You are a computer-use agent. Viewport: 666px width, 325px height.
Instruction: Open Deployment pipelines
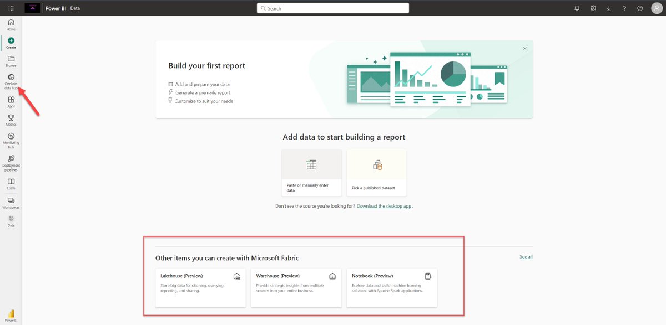(11, 163)
